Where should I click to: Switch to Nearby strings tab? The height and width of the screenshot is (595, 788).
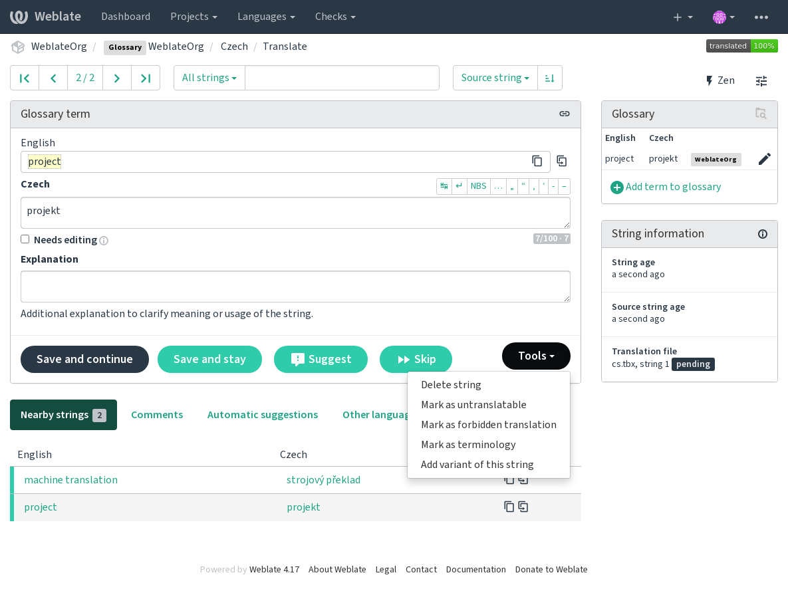(x=63, y=415)
